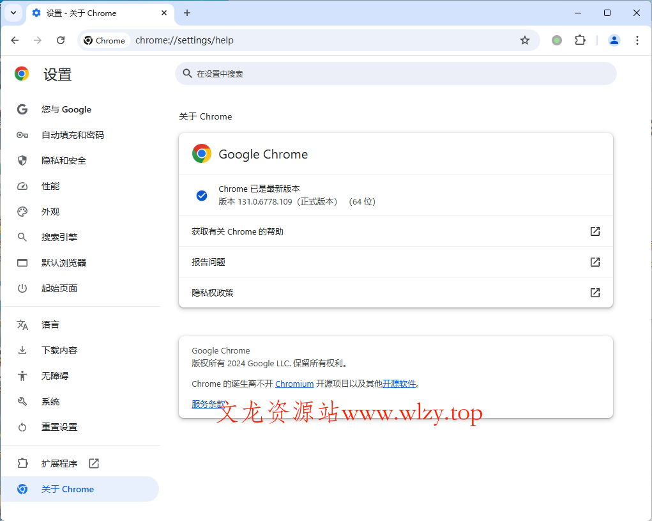This screenshot has height=521, width=652.
Task: Open the extensions puzzle icon in the toolbar
Action: click(x=580, y=40)
